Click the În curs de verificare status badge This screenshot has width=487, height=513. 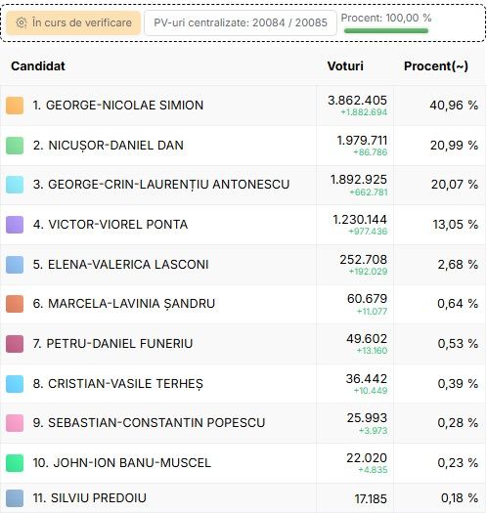(73, 22)
